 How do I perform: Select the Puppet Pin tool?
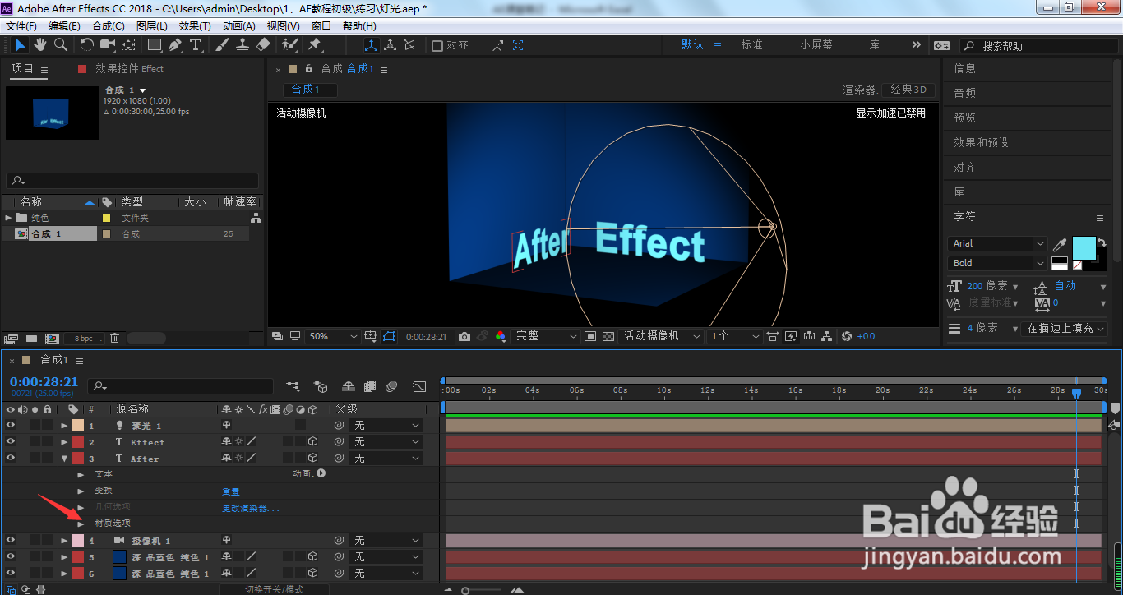[315, 45]
